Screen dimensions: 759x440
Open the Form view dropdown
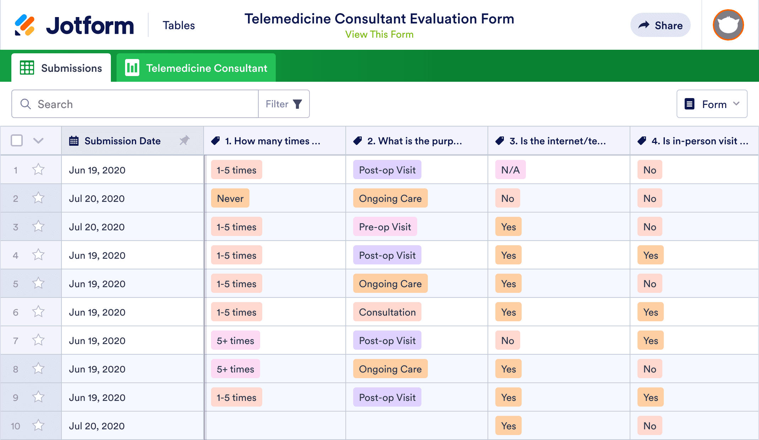[712, 104]
